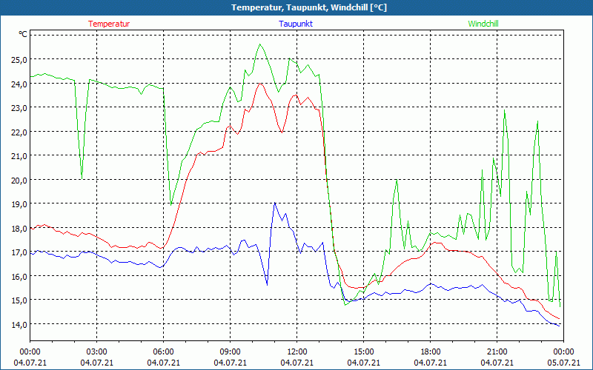Click the 12:00 time axis label
The width and height of the screenshot is (593, 370).
point(297,352)
